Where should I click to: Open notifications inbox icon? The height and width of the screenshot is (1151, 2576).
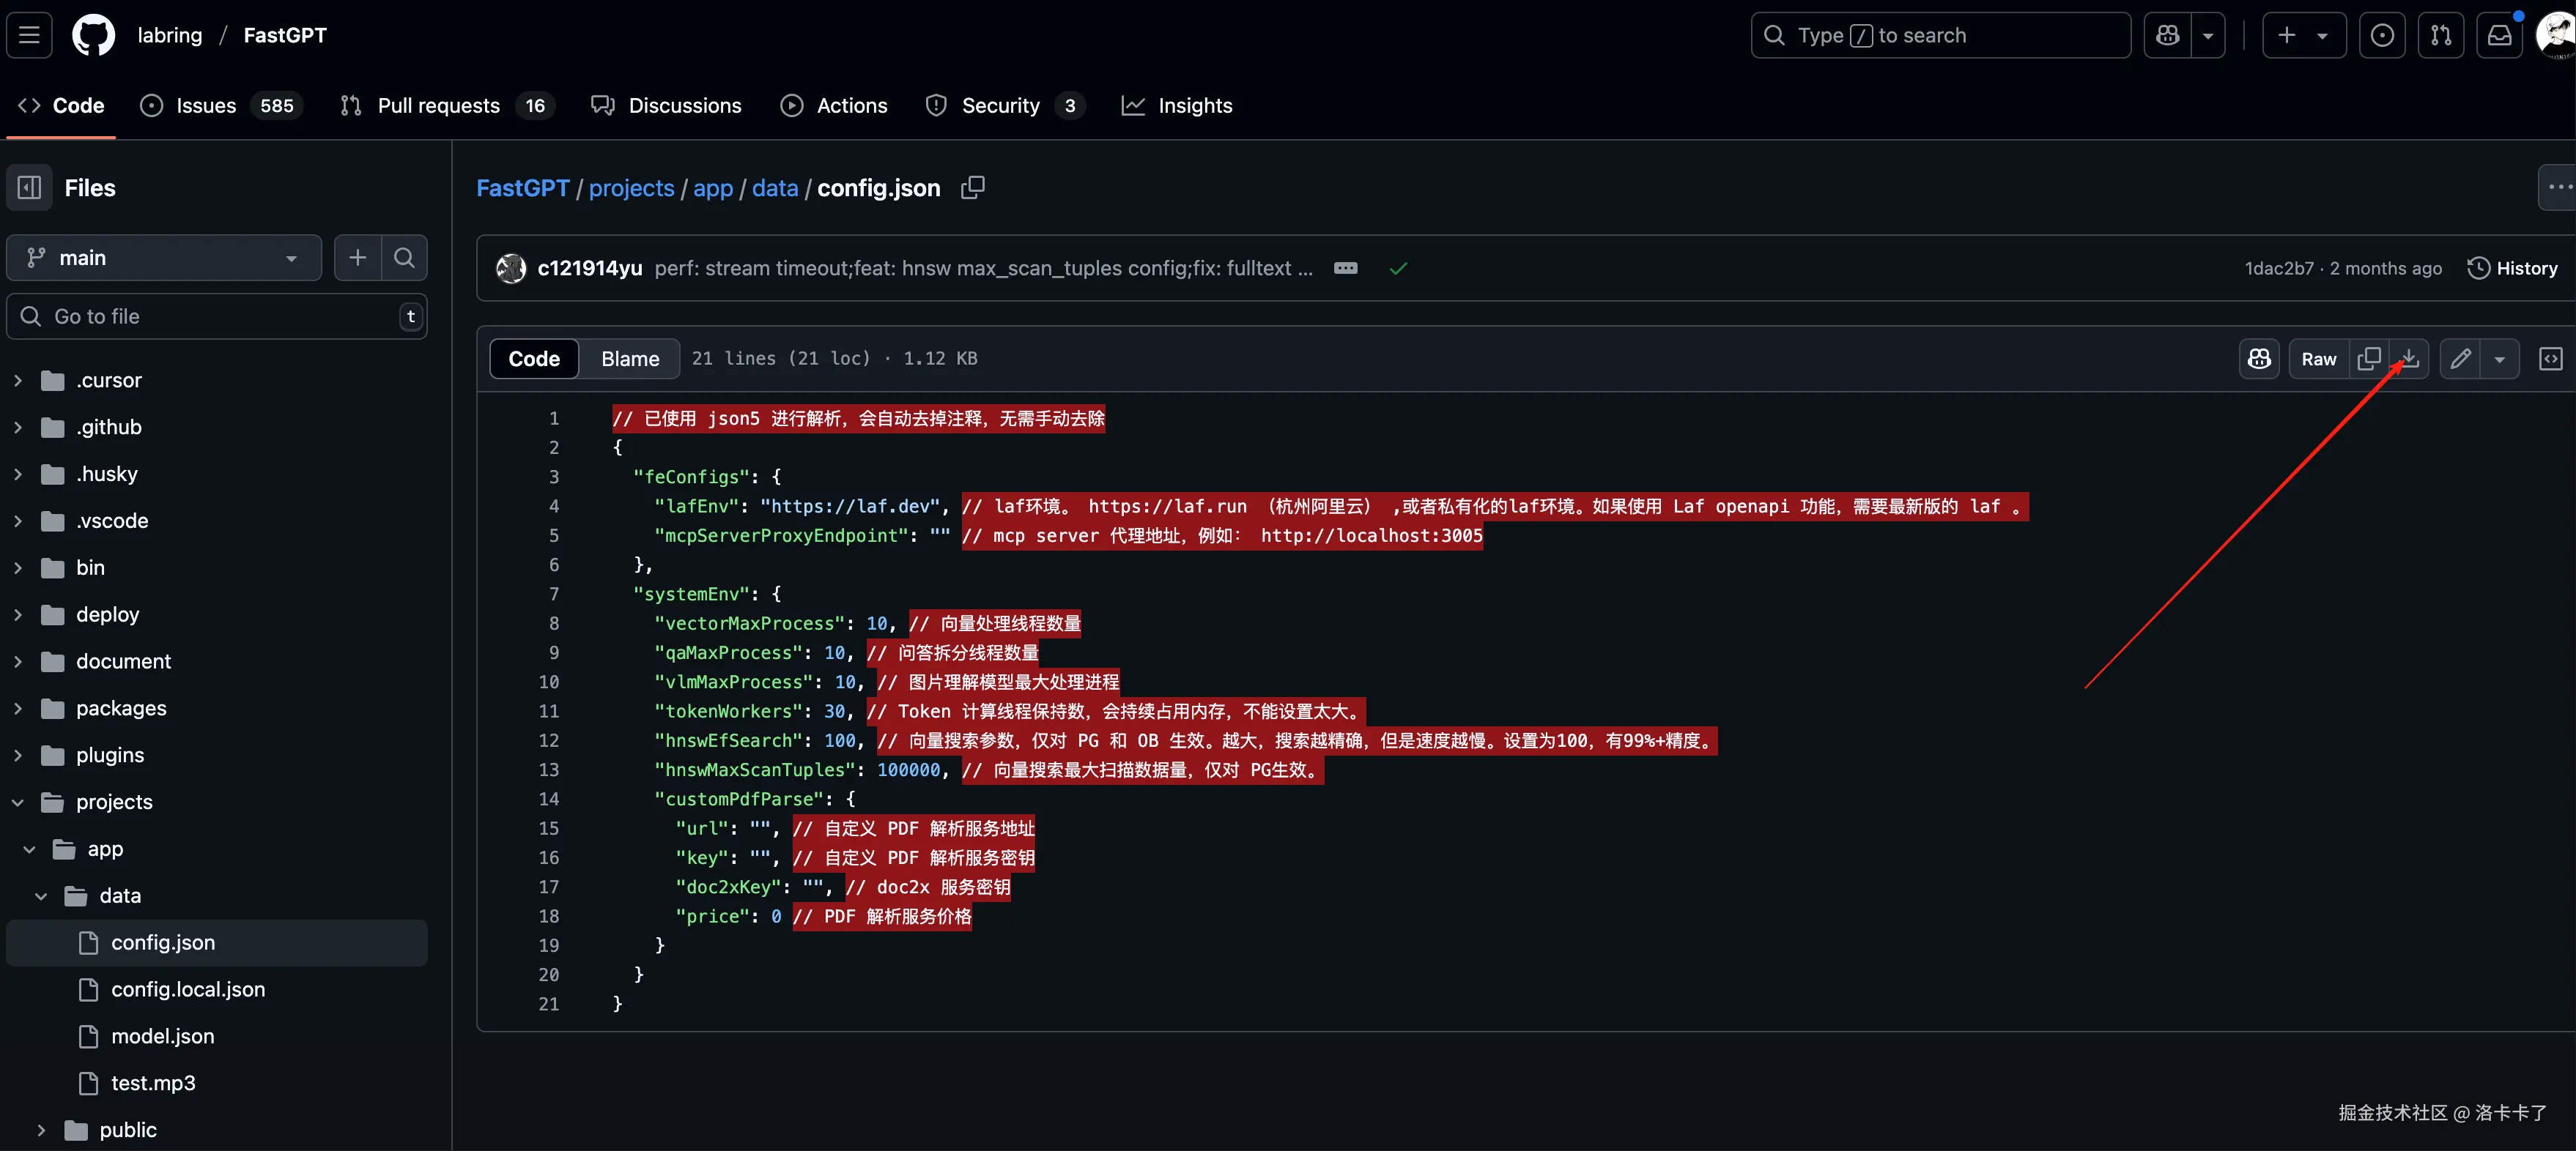click(2499, 36)
